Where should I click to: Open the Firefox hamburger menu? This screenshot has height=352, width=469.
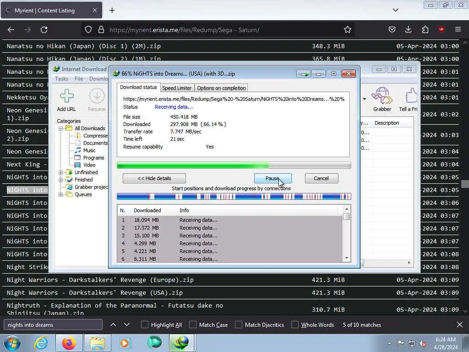pos(458,29)
